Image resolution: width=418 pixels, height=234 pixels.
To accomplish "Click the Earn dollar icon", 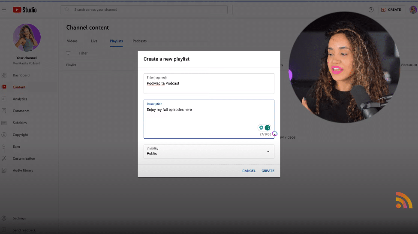I will 4,147.
